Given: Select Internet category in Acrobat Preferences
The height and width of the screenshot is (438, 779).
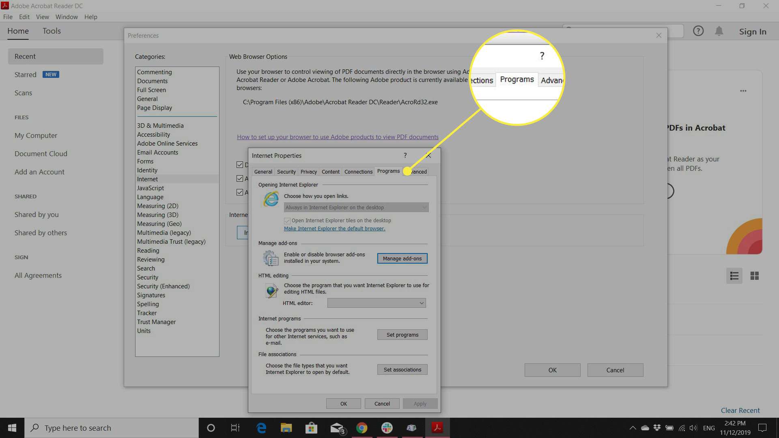Looking at the screenshot, I should pos(147,178).
